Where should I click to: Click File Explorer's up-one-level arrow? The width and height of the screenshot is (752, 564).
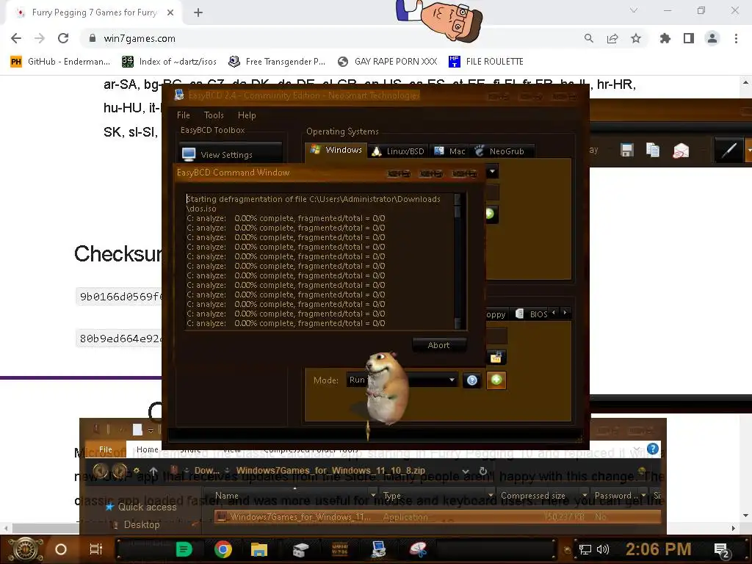pyautogui.click(x=153, y=471)
